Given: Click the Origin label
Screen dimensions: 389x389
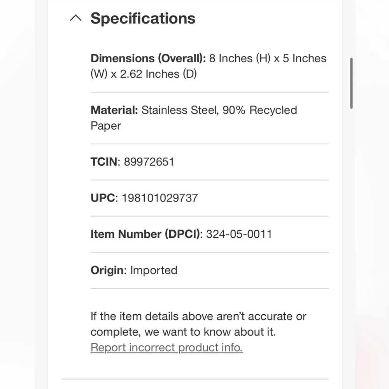Looking at the screenshot, I should (107, 270).
